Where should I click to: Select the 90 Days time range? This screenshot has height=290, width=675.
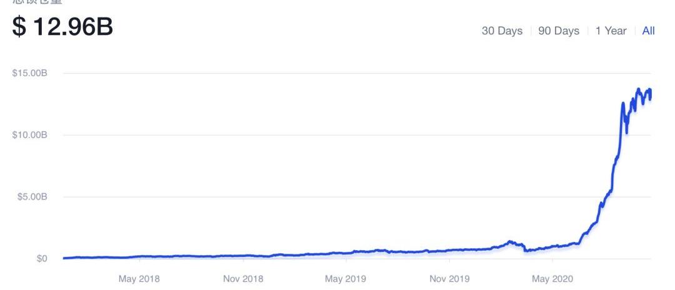point(559,31)
